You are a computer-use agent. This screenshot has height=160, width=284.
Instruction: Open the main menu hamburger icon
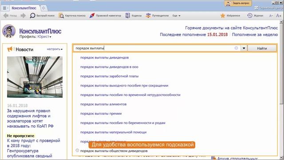[x=5, y=8]
